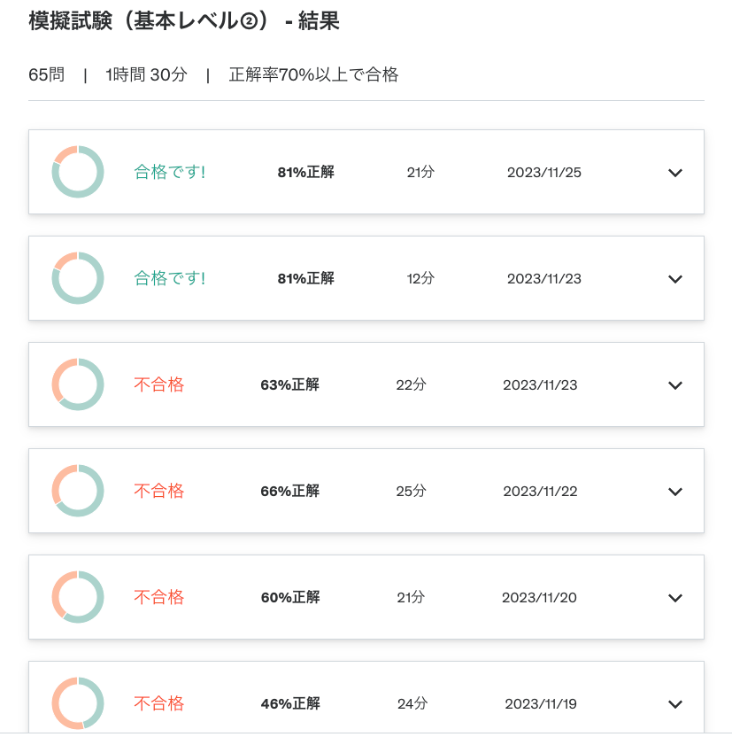Click the donut chart of 46% result

pyautogui.click(x=78, y=702)
